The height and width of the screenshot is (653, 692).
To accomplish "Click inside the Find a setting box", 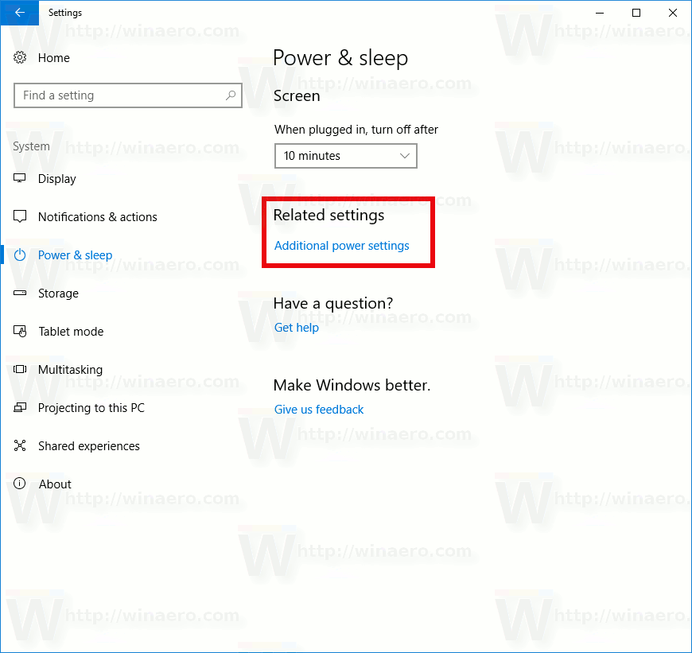I will 119,95.
